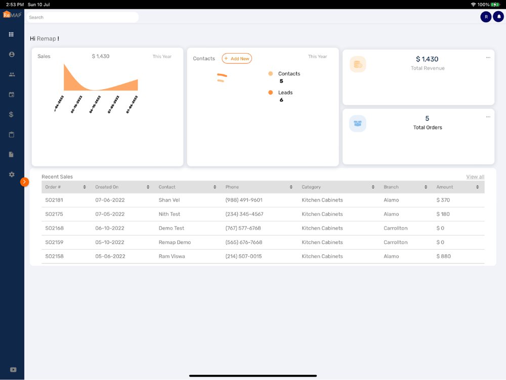Click the Add New contact button
506x380 pixels.
point(237,58)
